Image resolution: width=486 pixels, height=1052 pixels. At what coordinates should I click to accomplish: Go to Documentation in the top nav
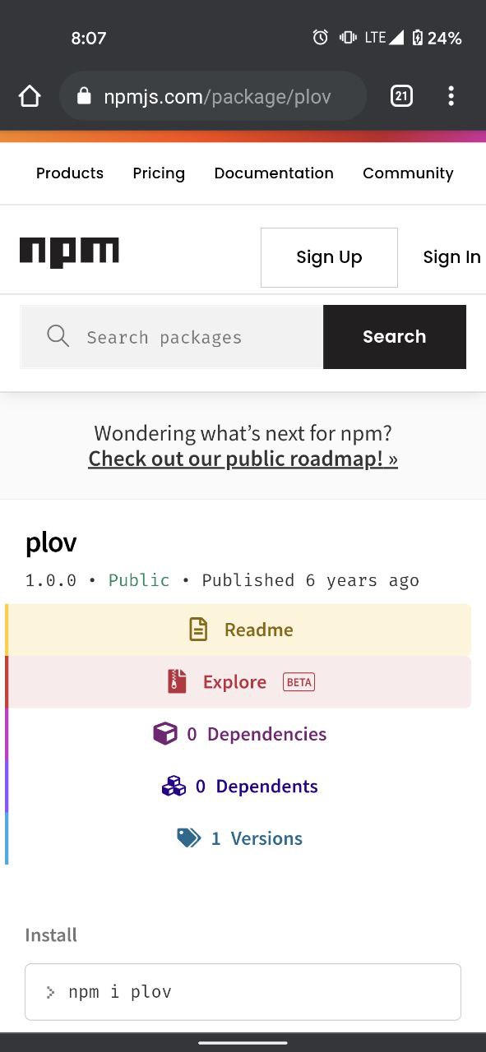coord(274,173)
